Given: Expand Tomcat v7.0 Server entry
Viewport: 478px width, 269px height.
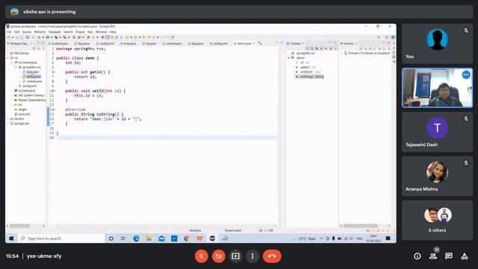Looking at the screenshot, I should (341, 53).
